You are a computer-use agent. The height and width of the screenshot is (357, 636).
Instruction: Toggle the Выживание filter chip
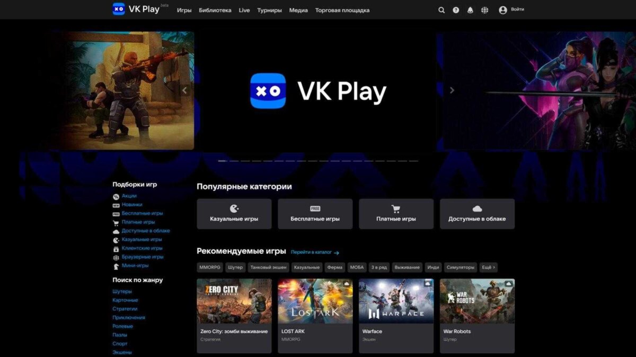407,267
